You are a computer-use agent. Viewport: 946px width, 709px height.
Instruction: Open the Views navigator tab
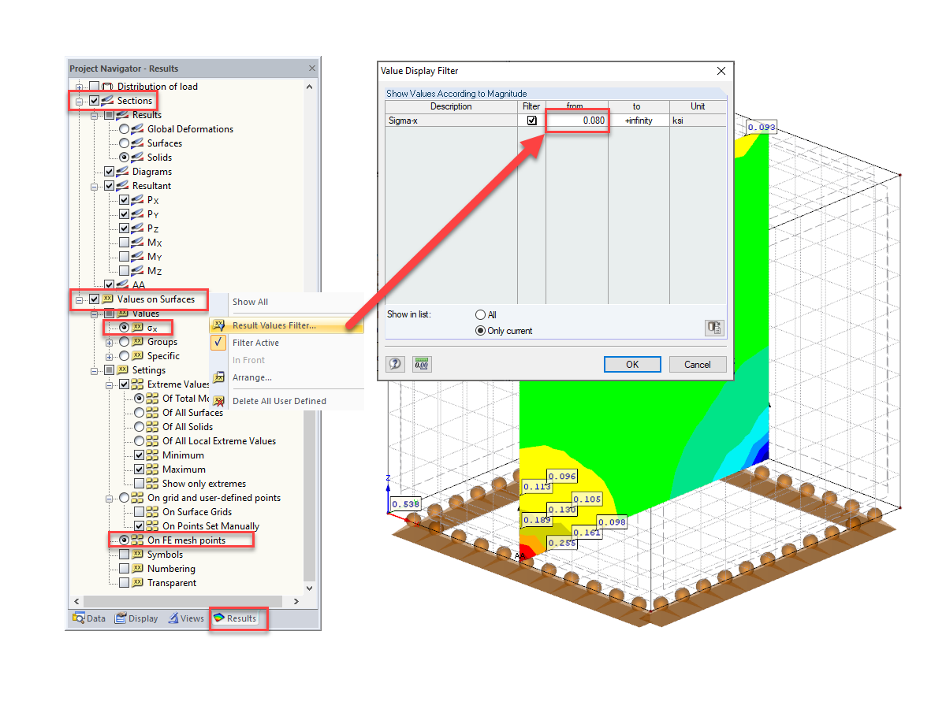(x=186, y=618)
